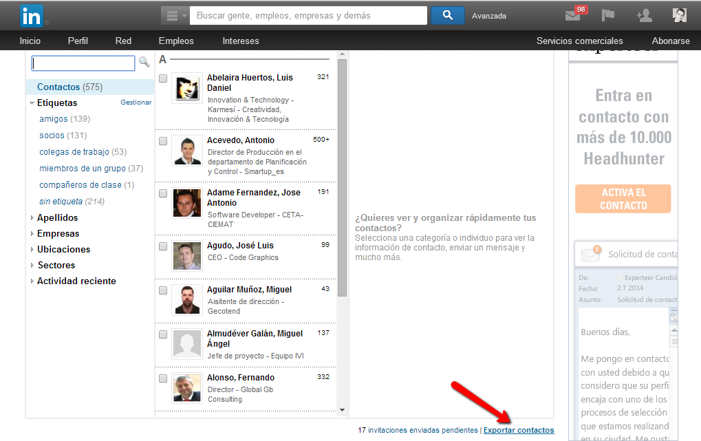Click Almudéver Galán placeholder avatar
701x441 pixels.
(187, 344)
